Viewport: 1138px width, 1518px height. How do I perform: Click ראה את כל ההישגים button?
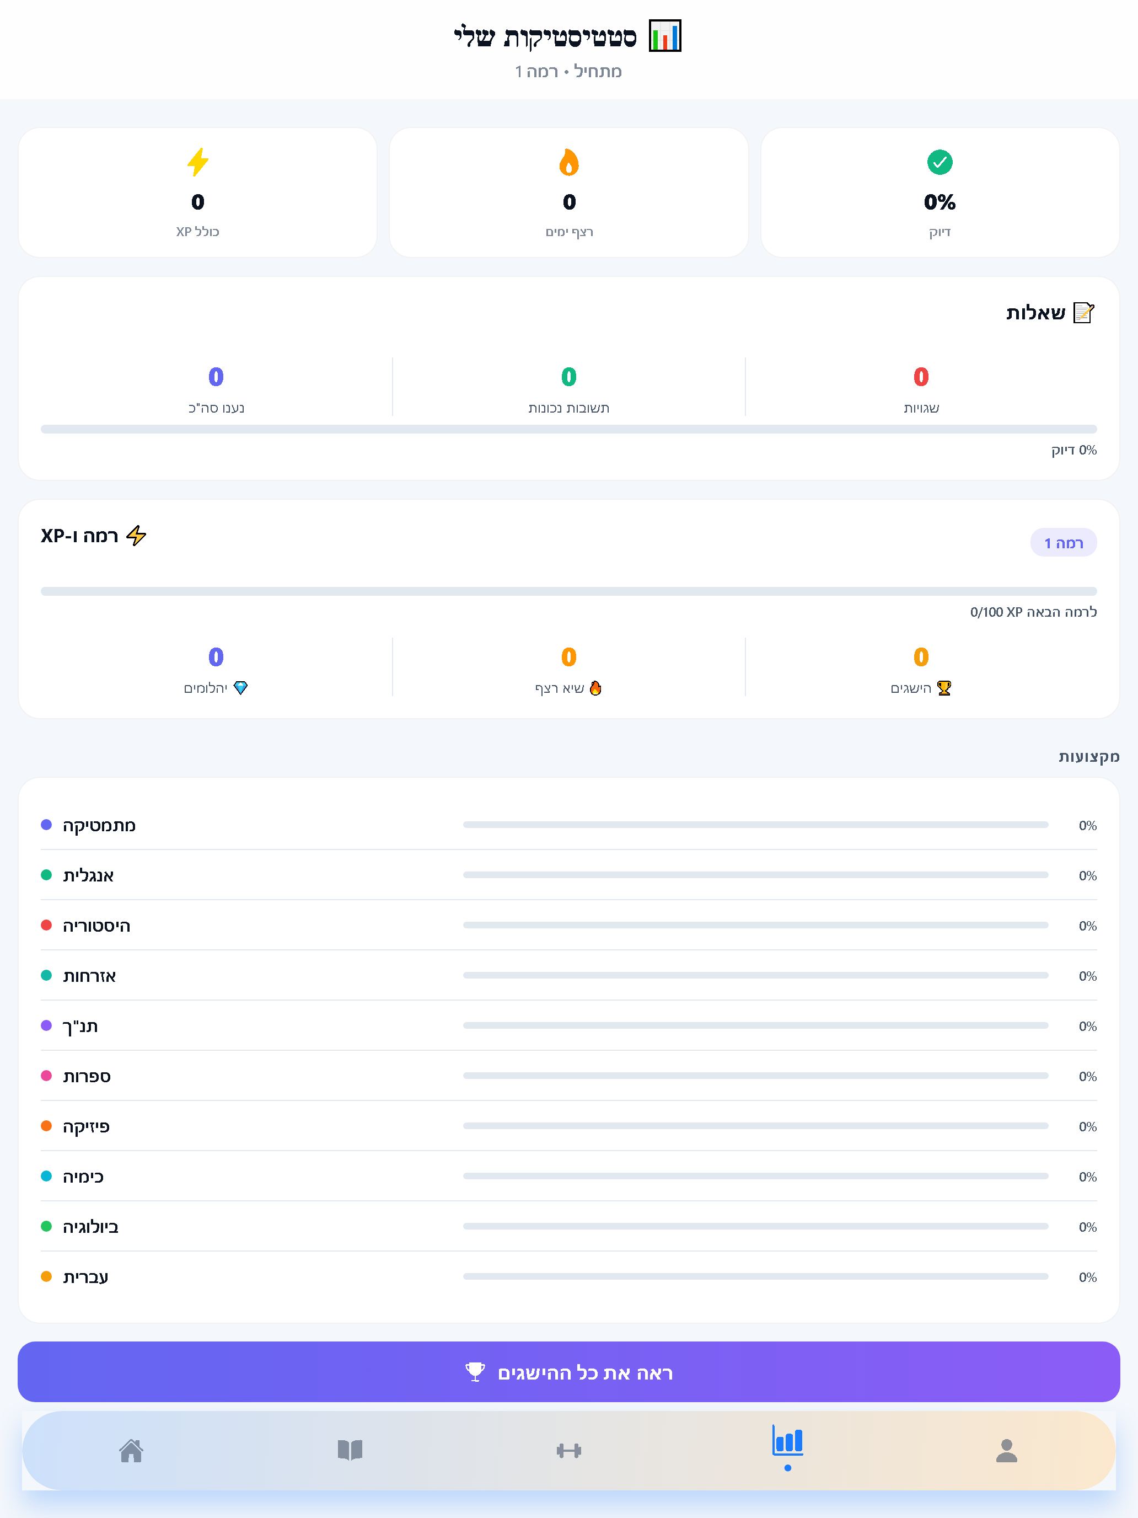click(x=568, y=1372)
